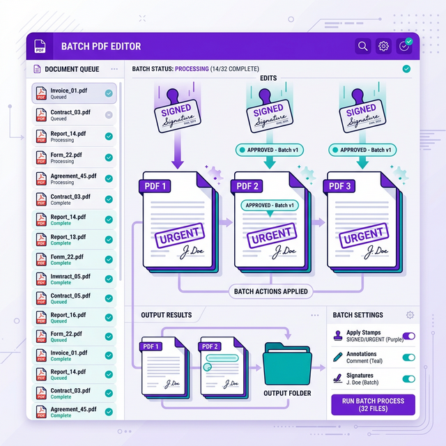This screenshot has height=446, width=446.
Task: Click the Document Queue vertical scrollbar
Action: point(121,181)
